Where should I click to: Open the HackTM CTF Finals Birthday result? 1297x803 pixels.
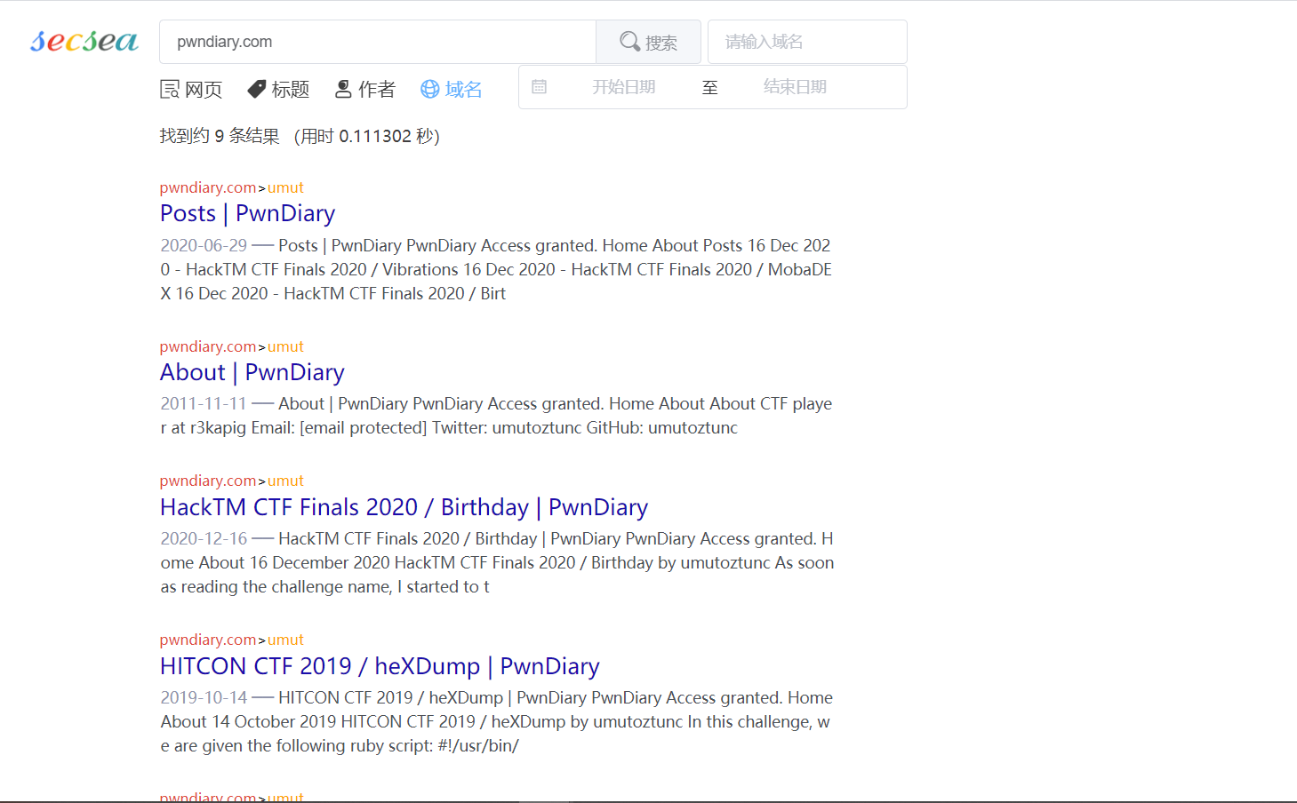click(x=404, y=507)
